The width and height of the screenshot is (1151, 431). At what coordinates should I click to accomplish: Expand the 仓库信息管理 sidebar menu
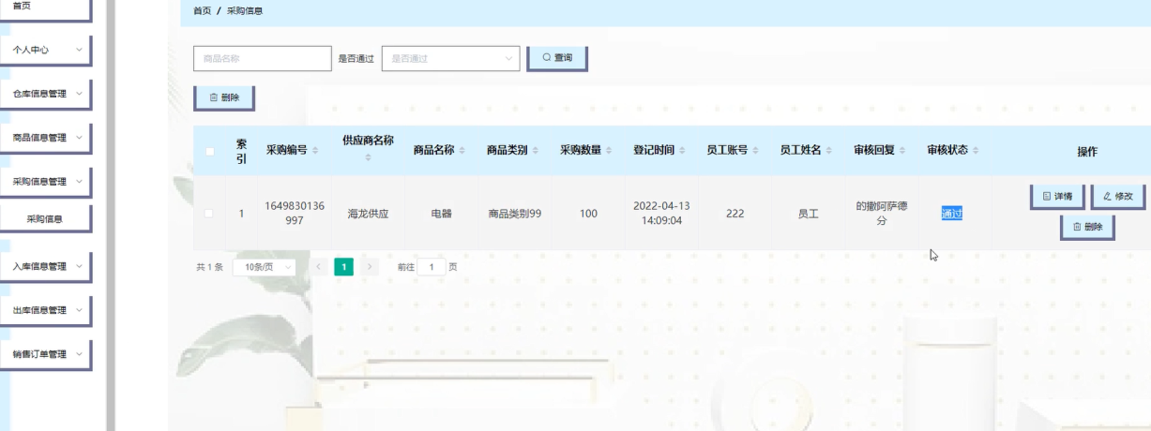click(45, 94)
